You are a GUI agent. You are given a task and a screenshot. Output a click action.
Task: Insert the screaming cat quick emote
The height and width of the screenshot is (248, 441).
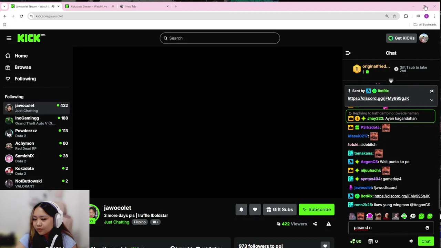point(378,216)
